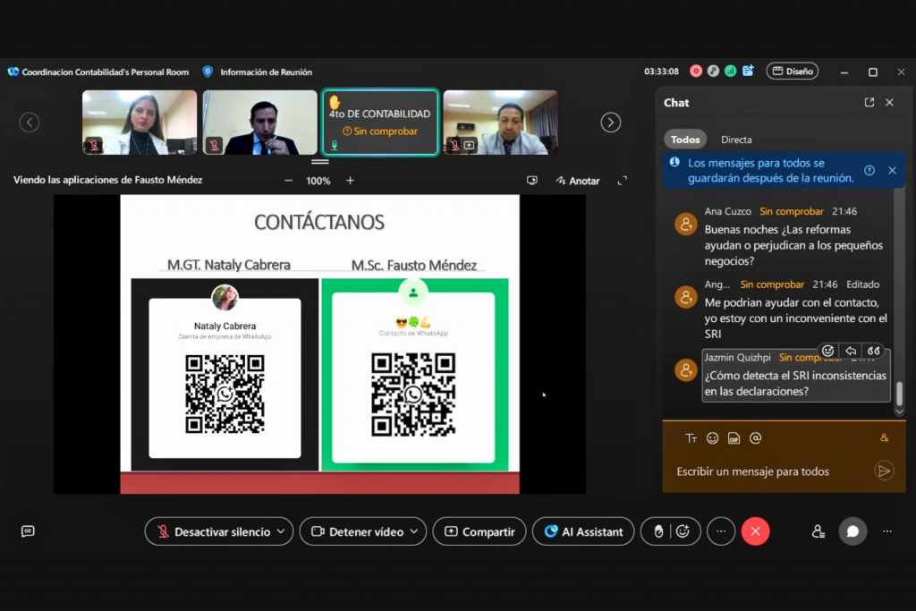Click Nataly Cabrera WhatsApp QR code

(225, 394)
